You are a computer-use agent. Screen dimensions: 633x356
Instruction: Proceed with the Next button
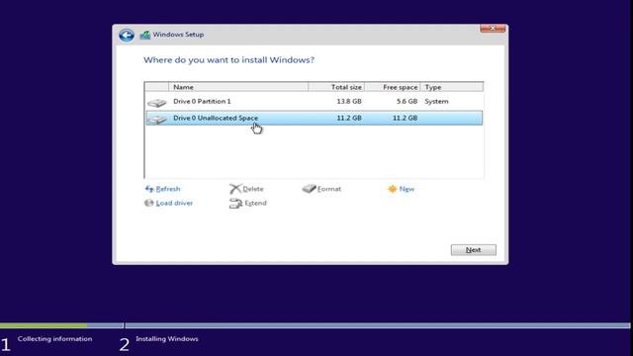pos(474,250)
